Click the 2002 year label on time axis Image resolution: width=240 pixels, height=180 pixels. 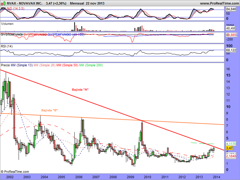pos(10,177)
